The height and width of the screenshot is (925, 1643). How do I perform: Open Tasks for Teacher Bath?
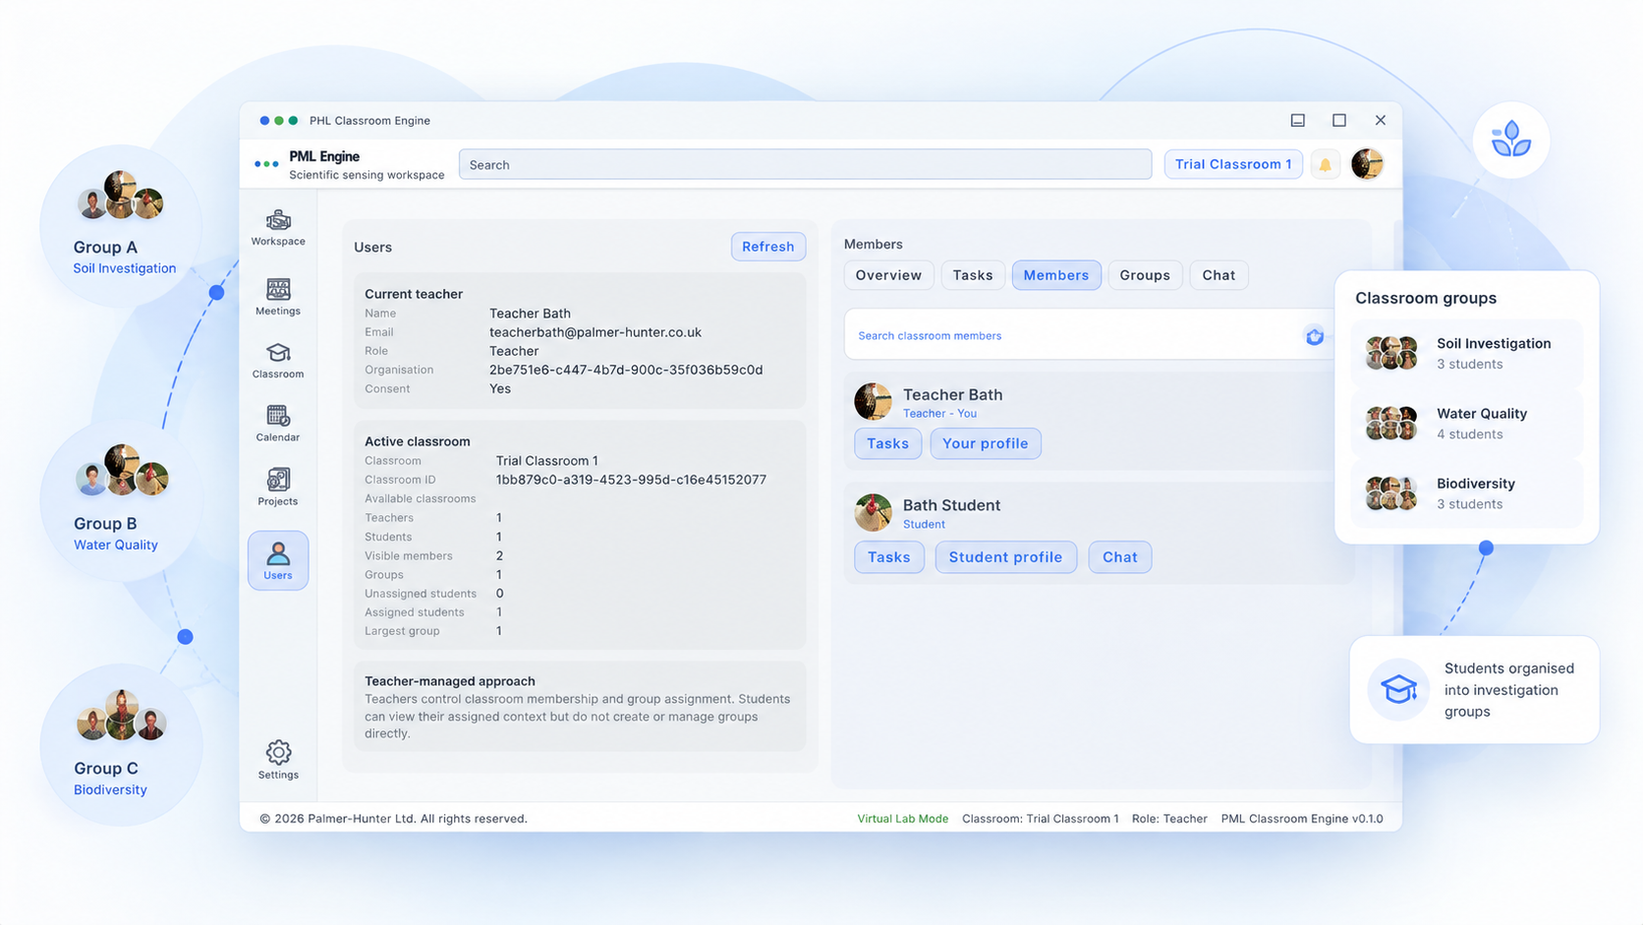click(887, 443)
